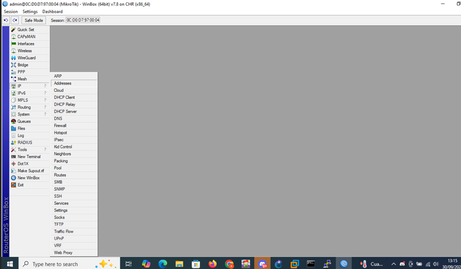Image resolution: width=461 pixels, height=269 pixels.
Task: Select UPnP in IP submenu
Action: click(74, 239)
